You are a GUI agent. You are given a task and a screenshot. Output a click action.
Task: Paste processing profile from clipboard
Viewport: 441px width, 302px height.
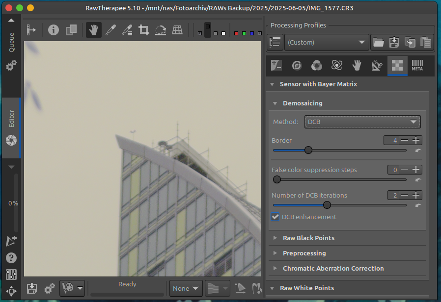click(426, 42)
